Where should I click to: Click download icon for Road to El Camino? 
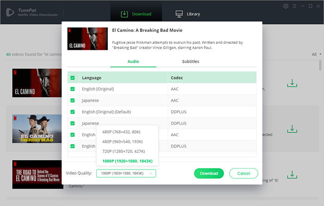coord(292,175)
